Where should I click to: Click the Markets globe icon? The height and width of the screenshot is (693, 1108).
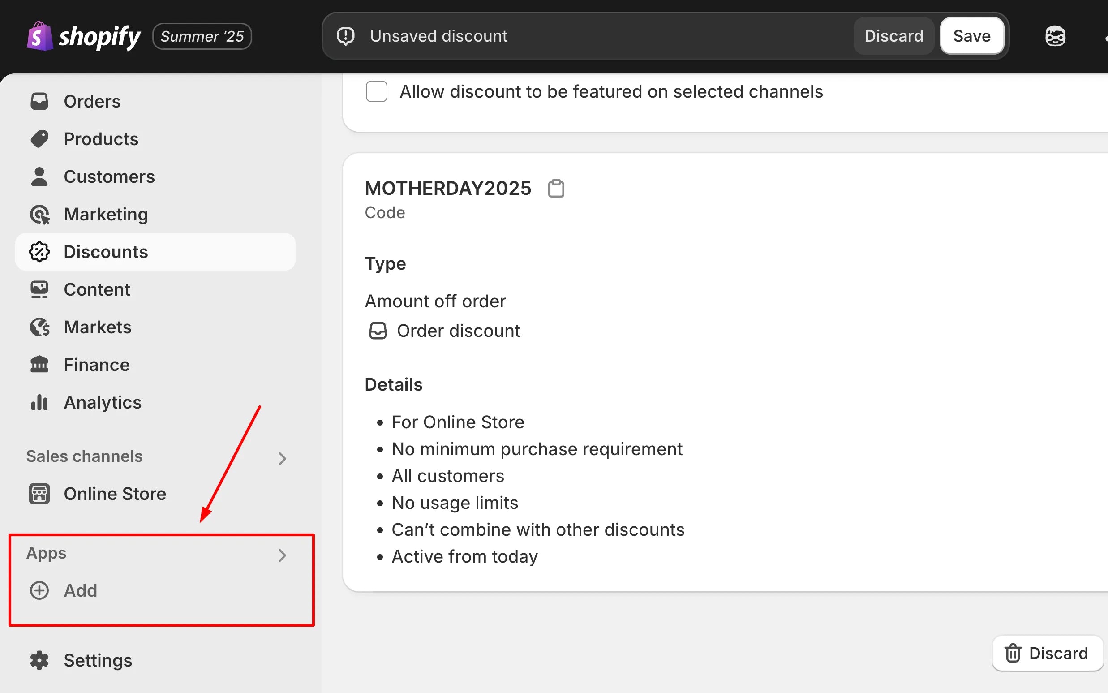[x=39, y=327]
